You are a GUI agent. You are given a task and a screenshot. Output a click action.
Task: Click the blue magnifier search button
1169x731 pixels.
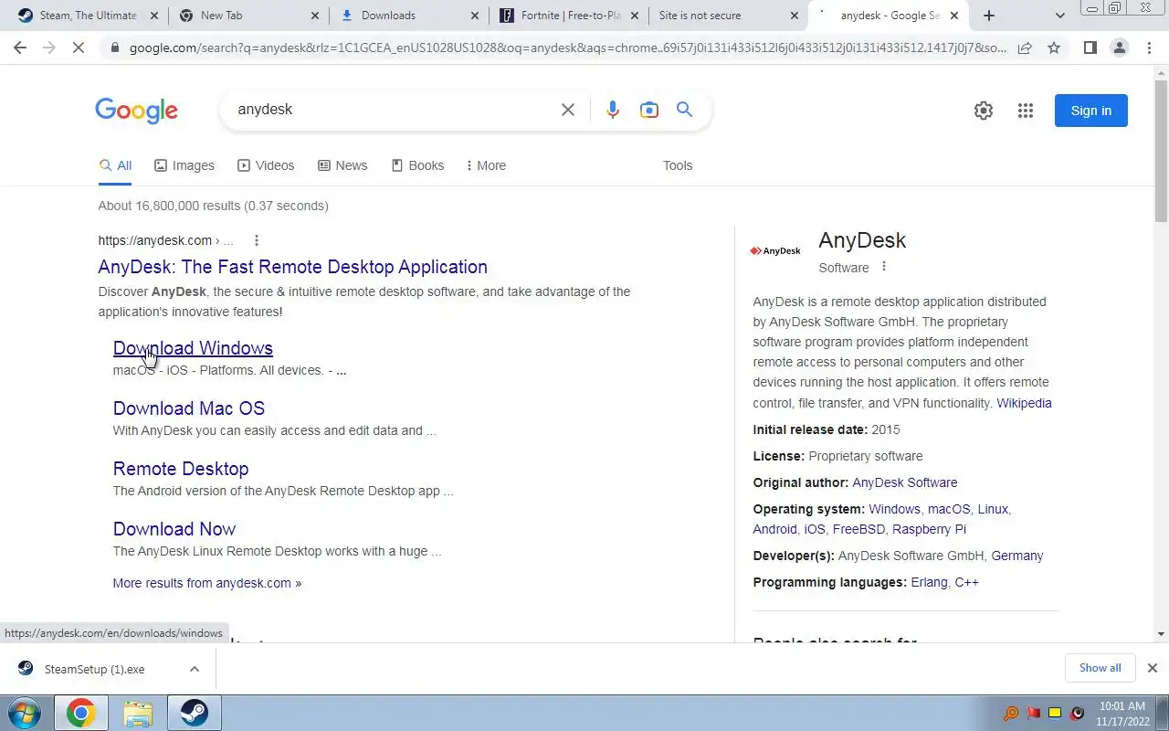(x=684, y=110)
